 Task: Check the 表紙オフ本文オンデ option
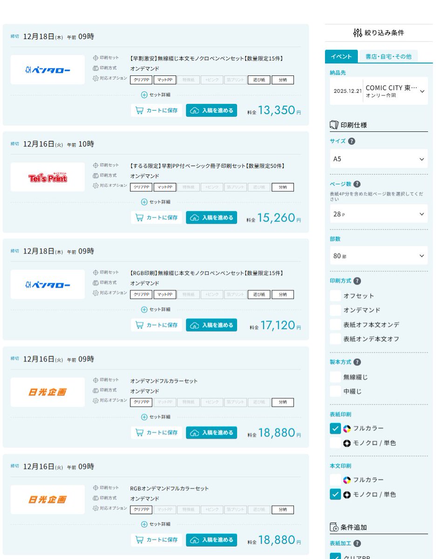coord(335,325)
